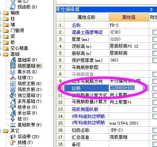The width and height of the screenshot is (157, 147).
Task: Open the 拉筋 value dropdown button
Action: click(x=146, y=88)
